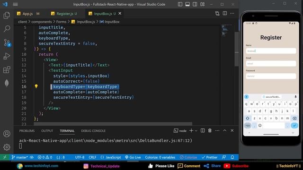Open the Accounts menu icon
Image resolution: width=303 pixels, height=170 pixels.
click(7, 134)
